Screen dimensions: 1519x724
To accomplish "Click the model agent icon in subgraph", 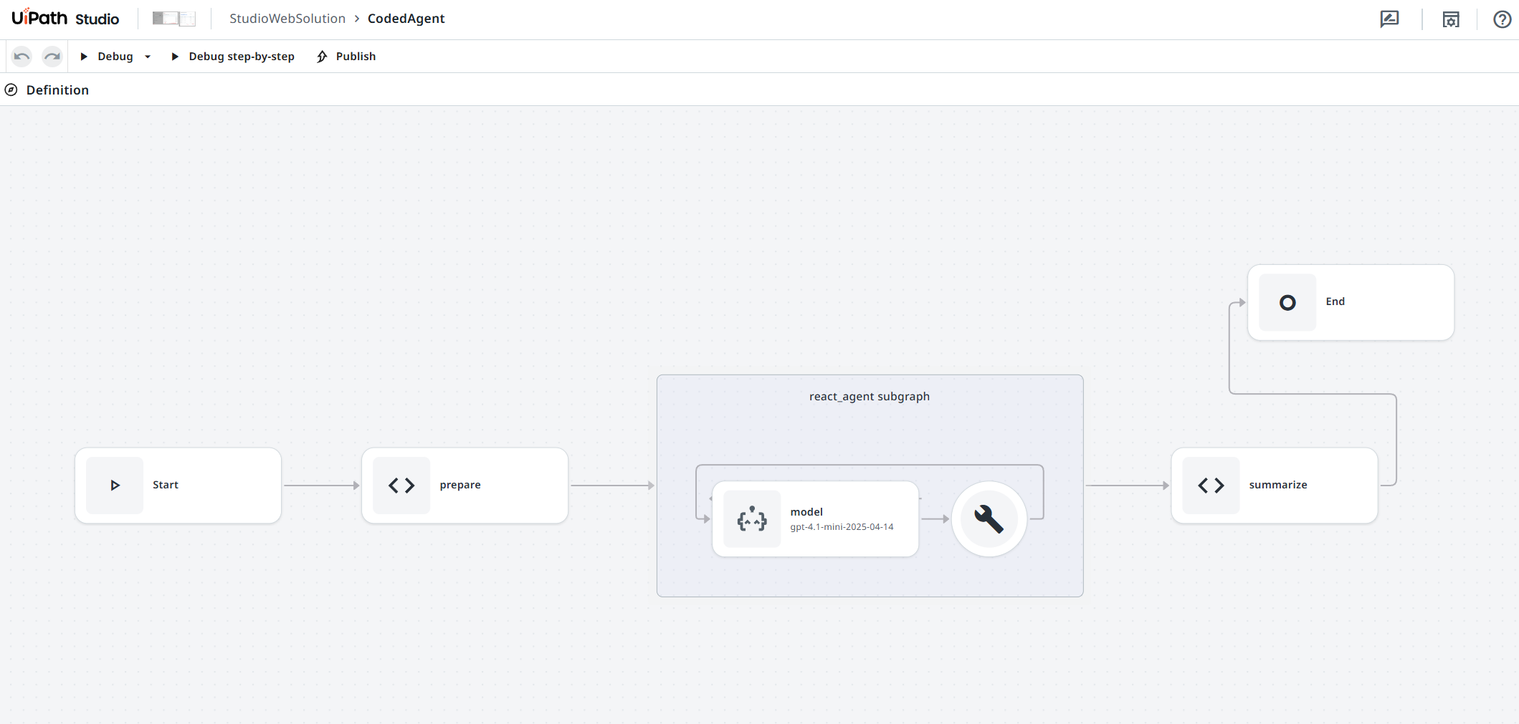I will [751, 518].
